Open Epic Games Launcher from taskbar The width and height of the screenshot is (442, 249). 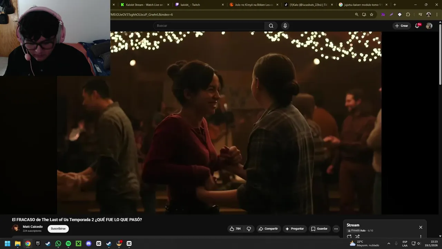tap(38, 243)
